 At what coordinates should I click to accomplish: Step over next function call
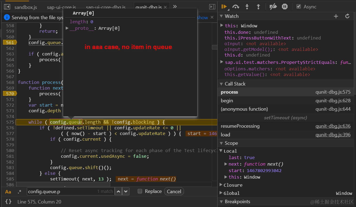[236, 6]
